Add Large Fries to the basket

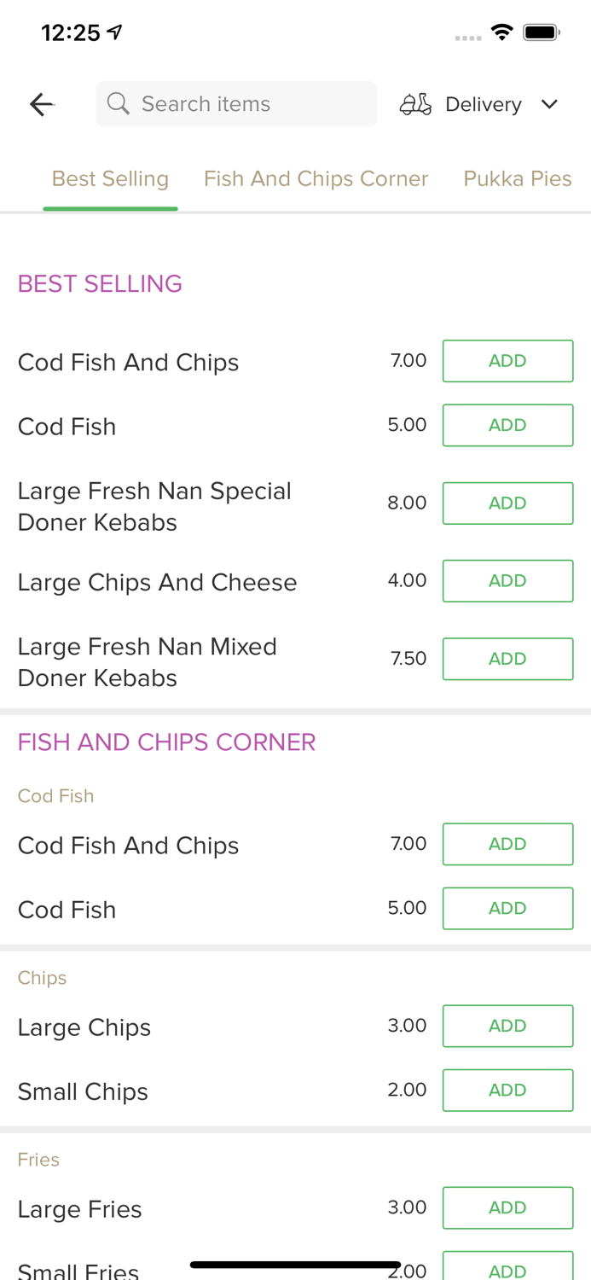coord(507,1207)
